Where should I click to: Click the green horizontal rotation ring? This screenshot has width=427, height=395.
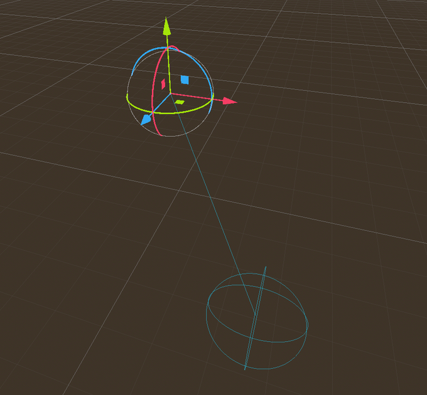coord(170,112)
